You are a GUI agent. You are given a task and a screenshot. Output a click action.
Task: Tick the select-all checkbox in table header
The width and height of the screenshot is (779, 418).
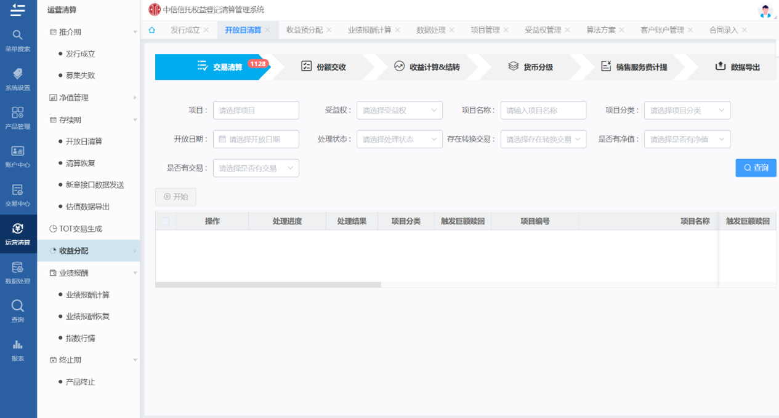coord(166,221)
